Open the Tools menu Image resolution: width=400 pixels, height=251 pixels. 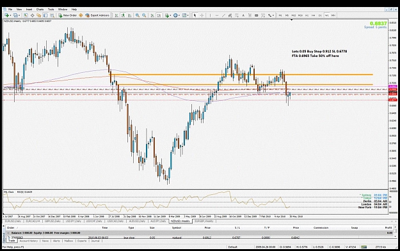pyautogui.click(x=51, y=9)
